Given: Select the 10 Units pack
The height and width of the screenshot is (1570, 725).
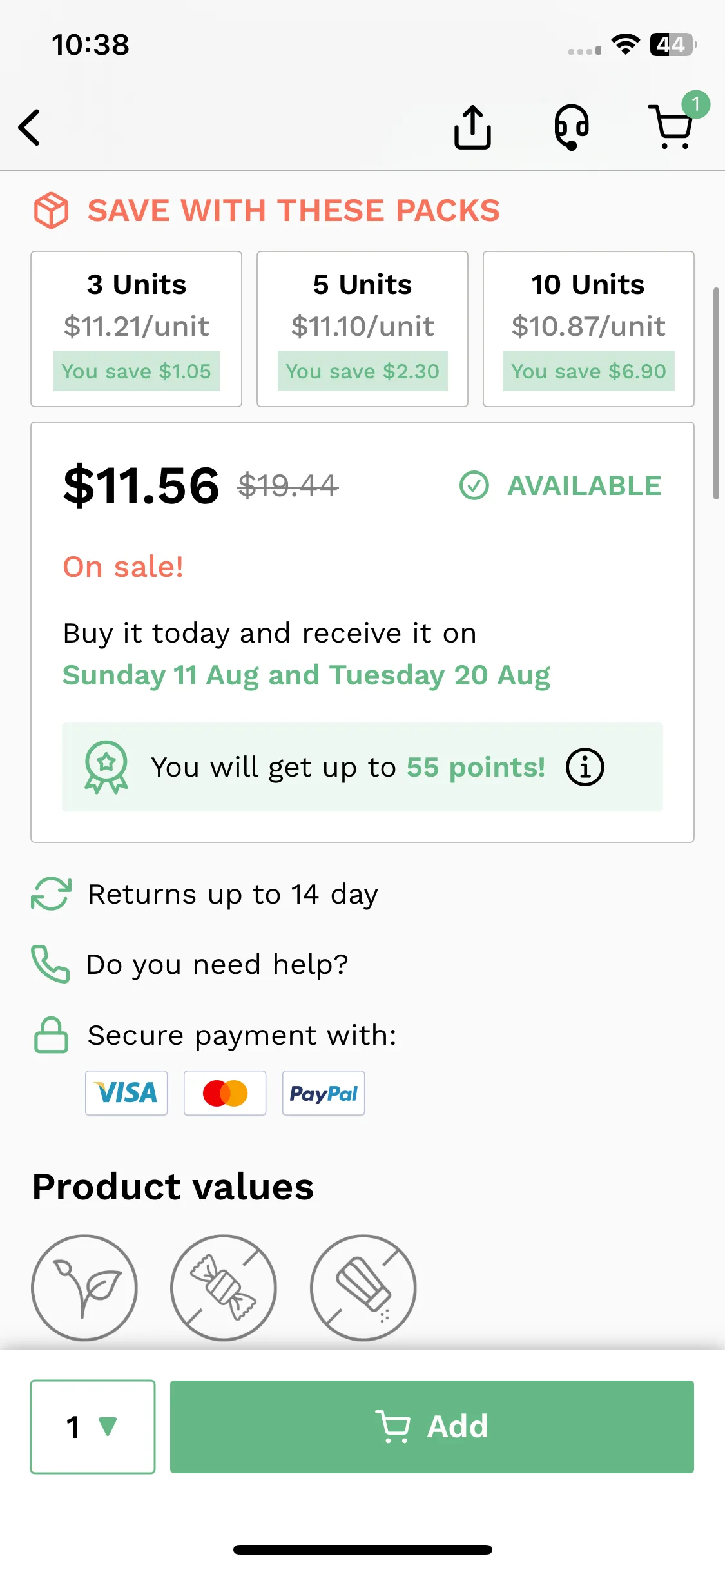Looking at the screenshot, I should [588, 329].
